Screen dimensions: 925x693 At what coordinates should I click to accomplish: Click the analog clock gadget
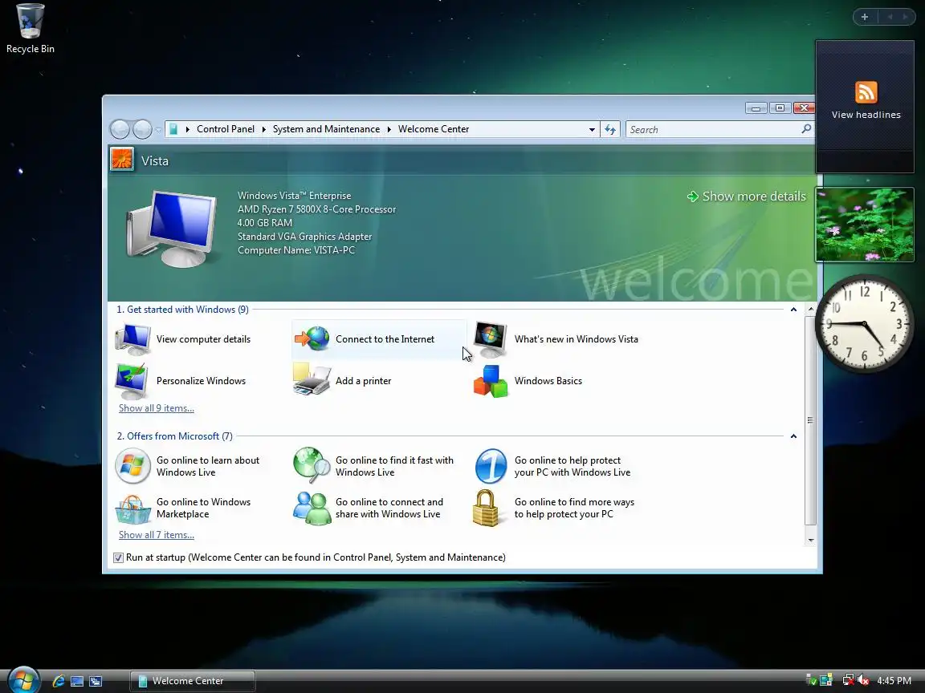point(865,323)
